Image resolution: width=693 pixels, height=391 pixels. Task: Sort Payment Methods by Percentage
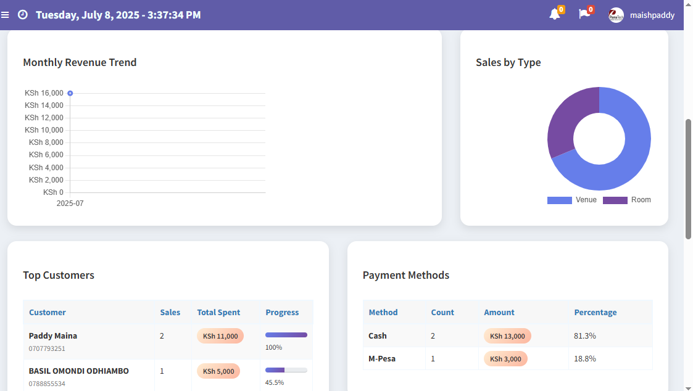pyautogui.click(x=595, y=312)
